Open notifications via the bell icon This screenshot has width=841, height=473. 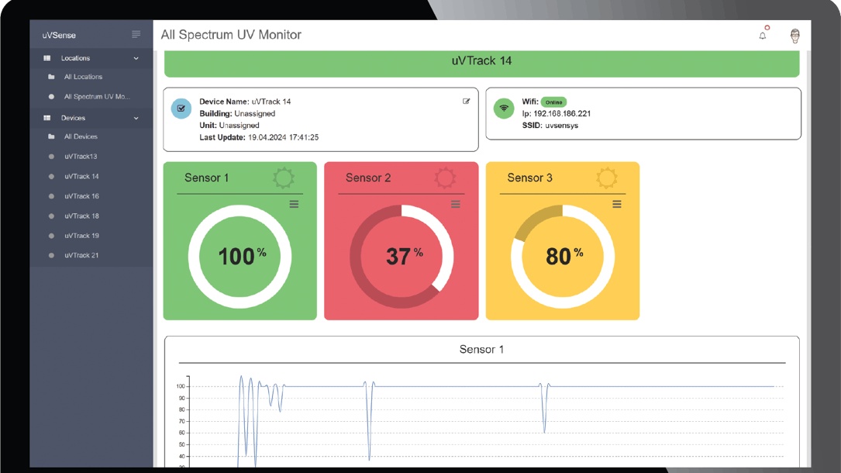[x=762, y=35]
